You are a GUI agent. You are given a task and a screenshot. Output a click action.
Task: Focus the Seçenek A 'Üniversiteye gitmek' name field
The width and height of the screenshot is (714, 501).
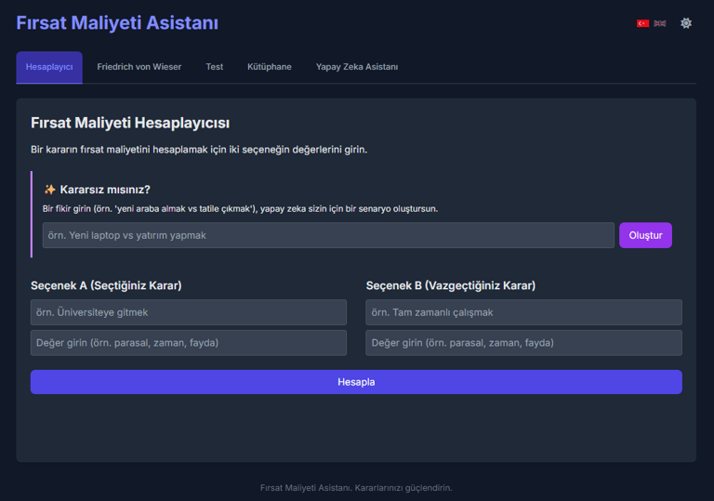(189, 312)
